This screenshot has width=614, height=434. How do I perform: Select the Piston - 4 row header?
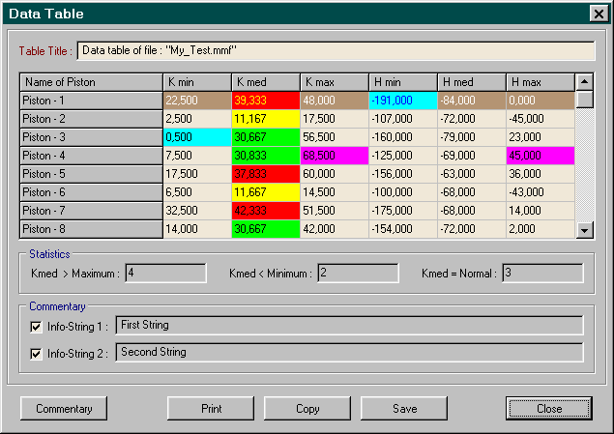pos(90,156)
